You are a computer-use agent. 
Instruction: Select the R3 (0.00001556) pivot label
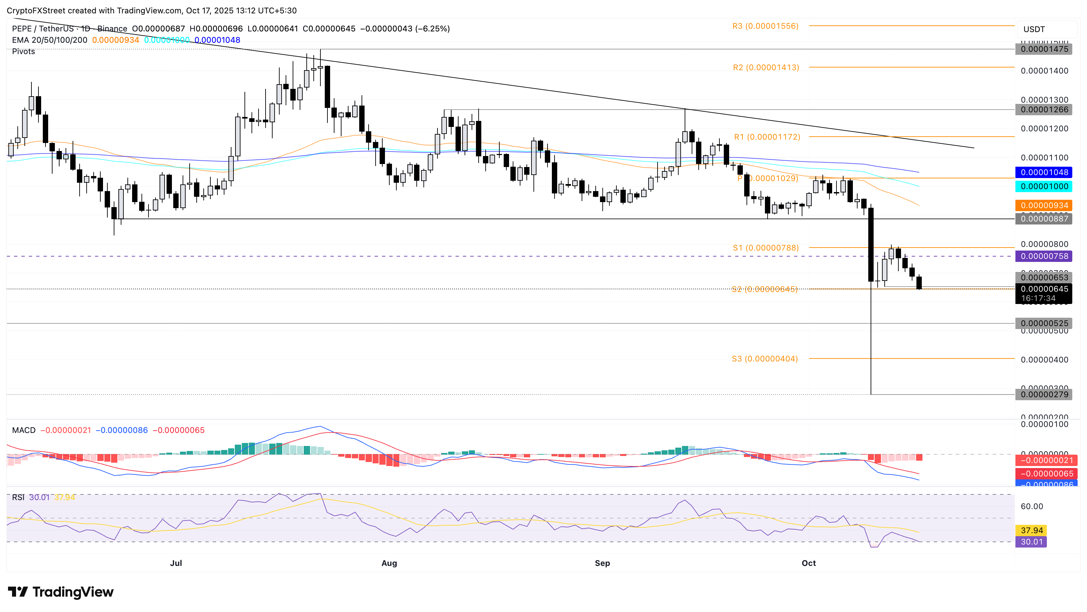pos(765,26)
